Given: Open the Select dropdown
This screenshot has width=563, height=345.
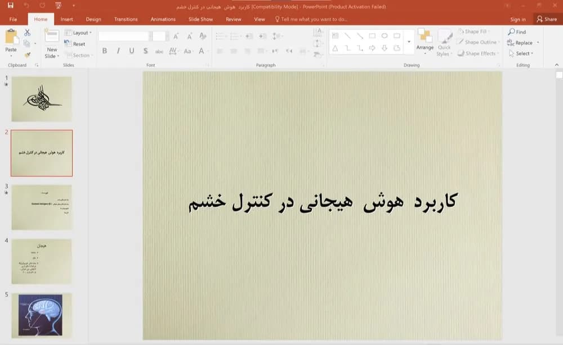Looking at the screenshot, I should (521, 53).
